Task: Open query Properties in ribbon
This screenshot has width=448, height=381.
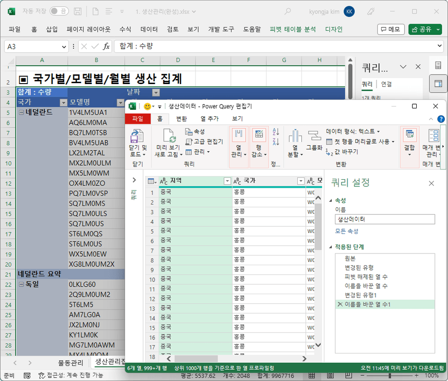Action: point(195,132)
